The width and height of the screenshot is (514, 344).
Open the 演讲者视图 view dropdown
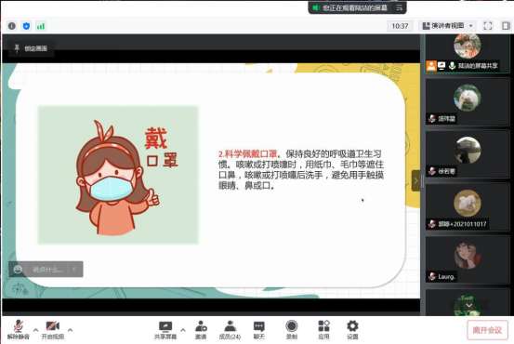[x=448, y=26]
